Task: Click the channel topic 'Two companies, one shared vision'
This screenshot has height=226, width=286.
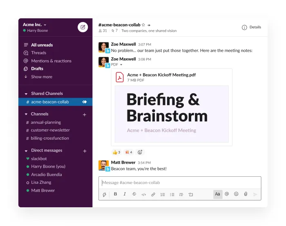Action: (x=149, y=31)
